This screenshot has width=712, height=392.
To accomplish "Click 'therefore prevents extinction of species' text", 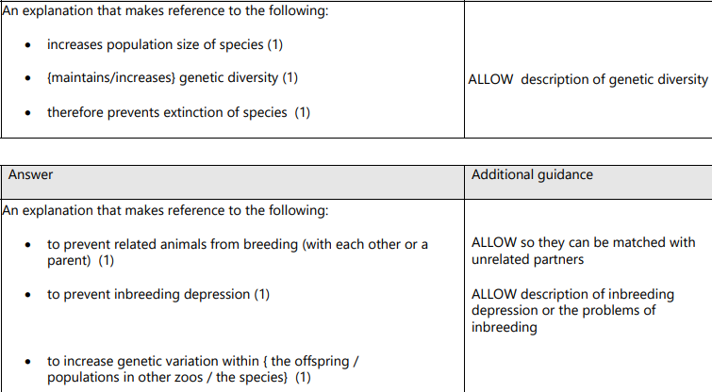I will pyautogui.click(x=178, y=112).
